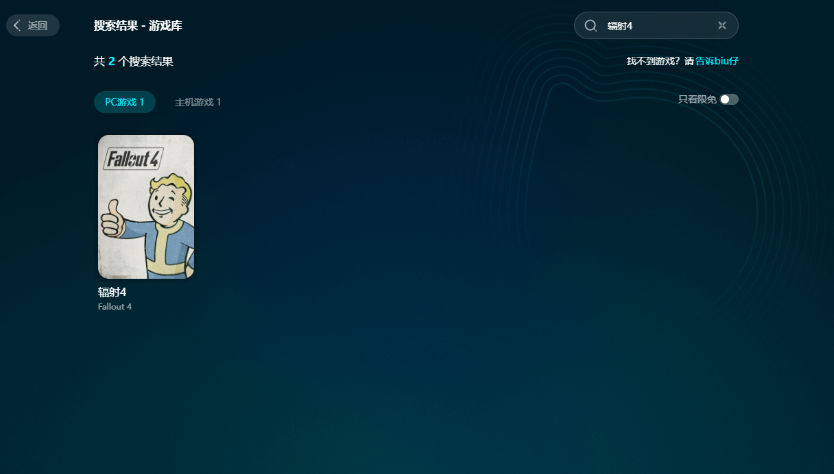Switch to the 主机游戏 1 tab

(x=198, y=102)
